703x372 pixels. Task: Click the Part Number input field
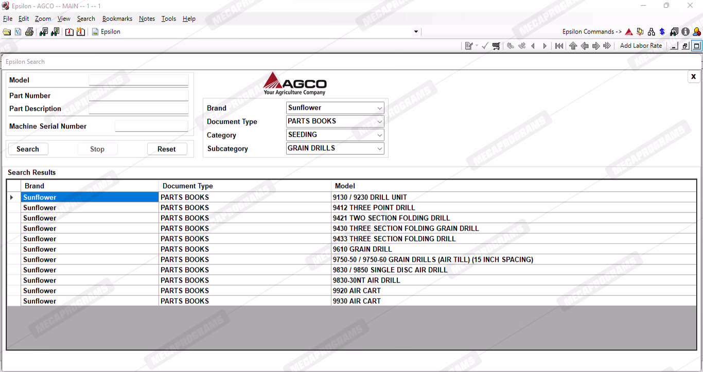tap(138, 96)
